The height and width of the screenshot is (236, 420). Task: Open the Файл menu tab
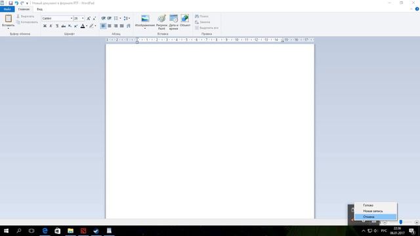point(7,9)
